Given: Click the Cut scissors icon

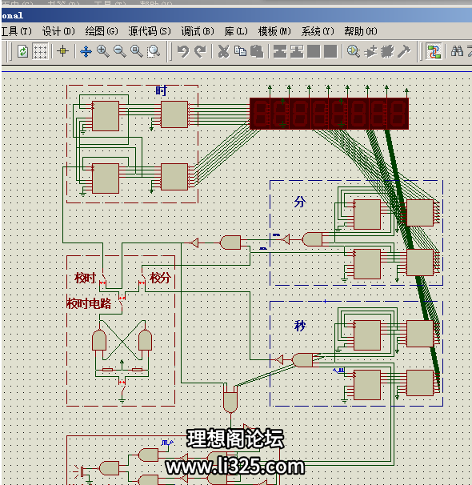Looking at the screenshot, I should tap(223, 51).
